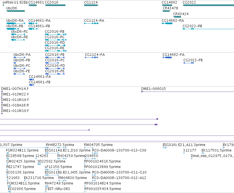This screenshot has height=193, width=234.
Task: Click the RM04705.5prime EST label
Action: (x=98, y=145)
